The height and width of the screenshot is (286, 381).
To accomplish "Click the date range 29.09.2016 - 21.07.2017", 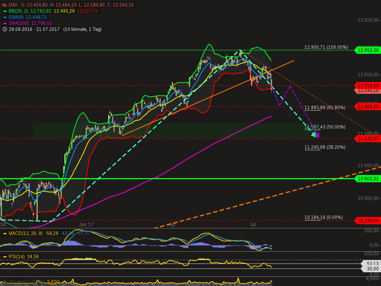I will [34, 29].
